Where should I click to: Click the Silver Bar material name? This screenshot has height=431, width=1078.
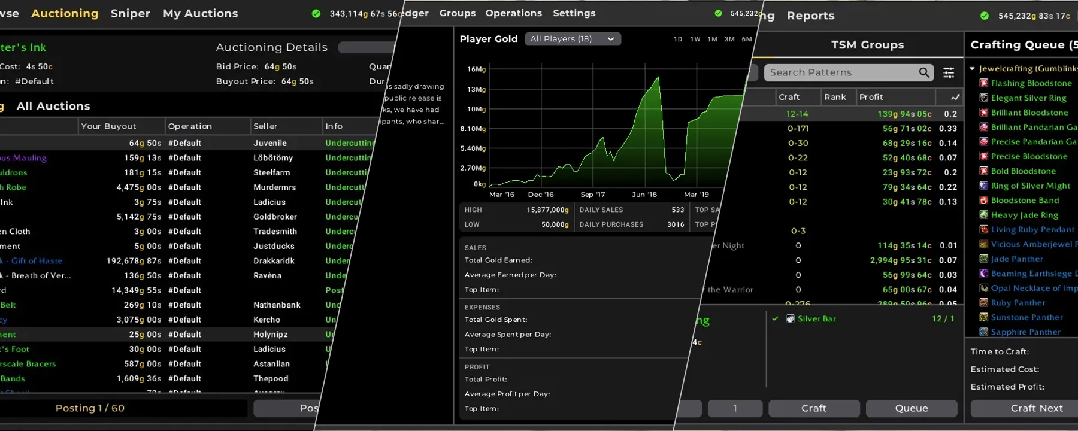point(816,319)
